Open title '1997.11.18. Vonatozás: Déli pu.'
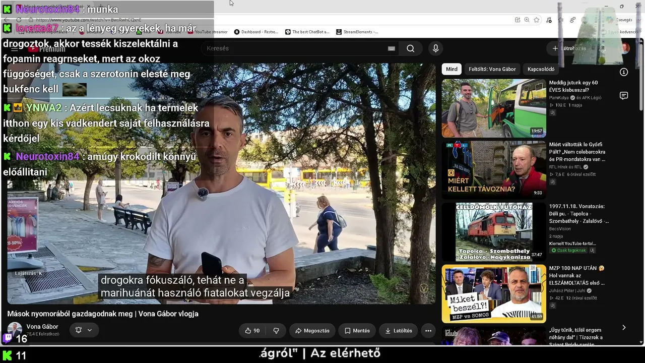 pyautogui.click(x=579, y=214)
